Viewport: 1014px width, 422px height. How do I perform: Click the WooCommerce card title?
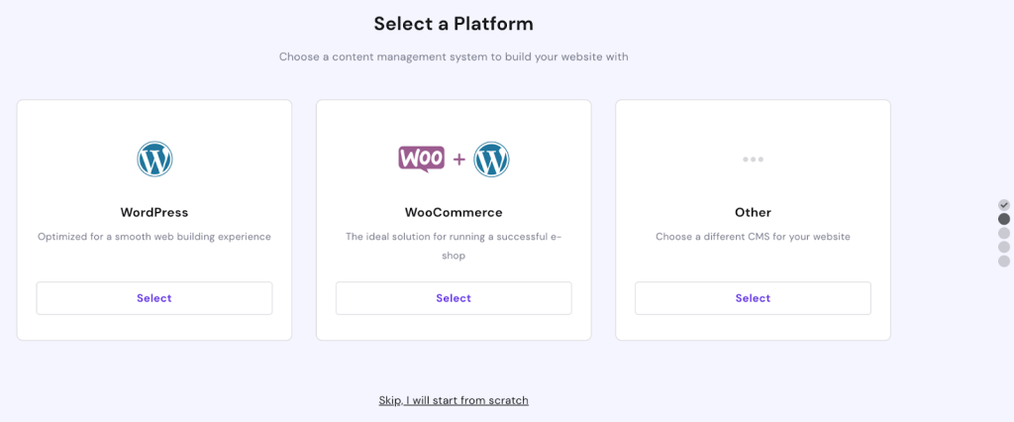tap(454, 212)
